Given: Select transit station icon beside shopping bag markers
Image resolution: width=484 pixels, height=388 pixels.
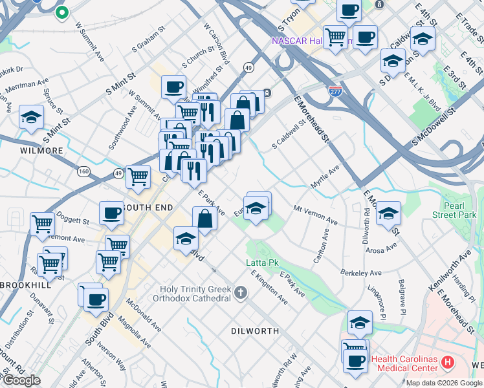Looking at the screenshot, I should [268, 93].
